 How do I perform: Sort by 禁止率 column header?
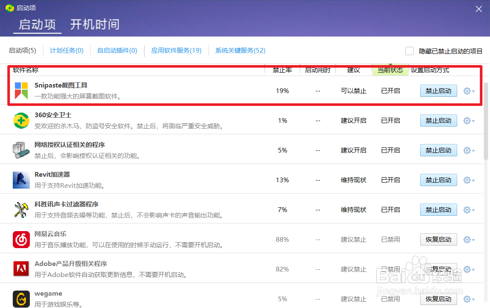click(x=282, y=70)
